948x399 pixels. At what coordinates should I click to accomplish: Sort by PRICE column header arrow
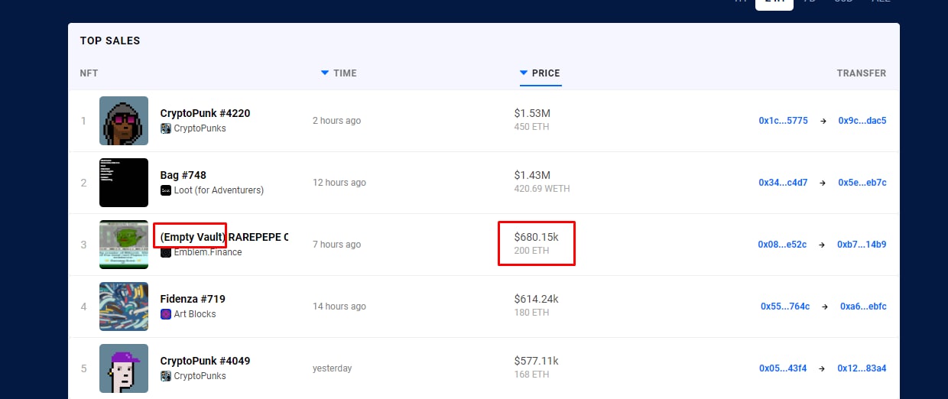click(x=524, y=73)
